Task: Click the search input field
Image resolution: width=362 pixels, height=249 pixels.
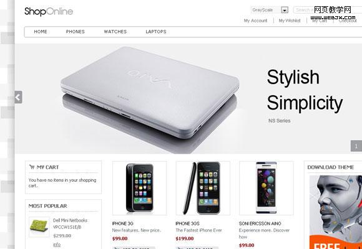Action: click(x=328, y=10)
